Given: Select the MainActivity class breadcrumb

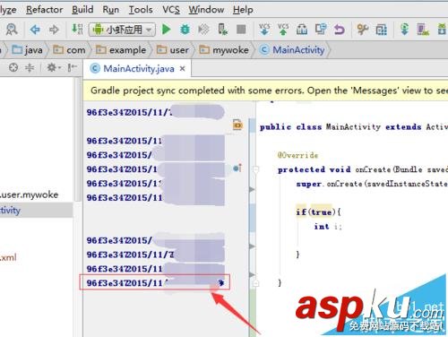Looking at the screenshot, I should [x=292, y=50].
